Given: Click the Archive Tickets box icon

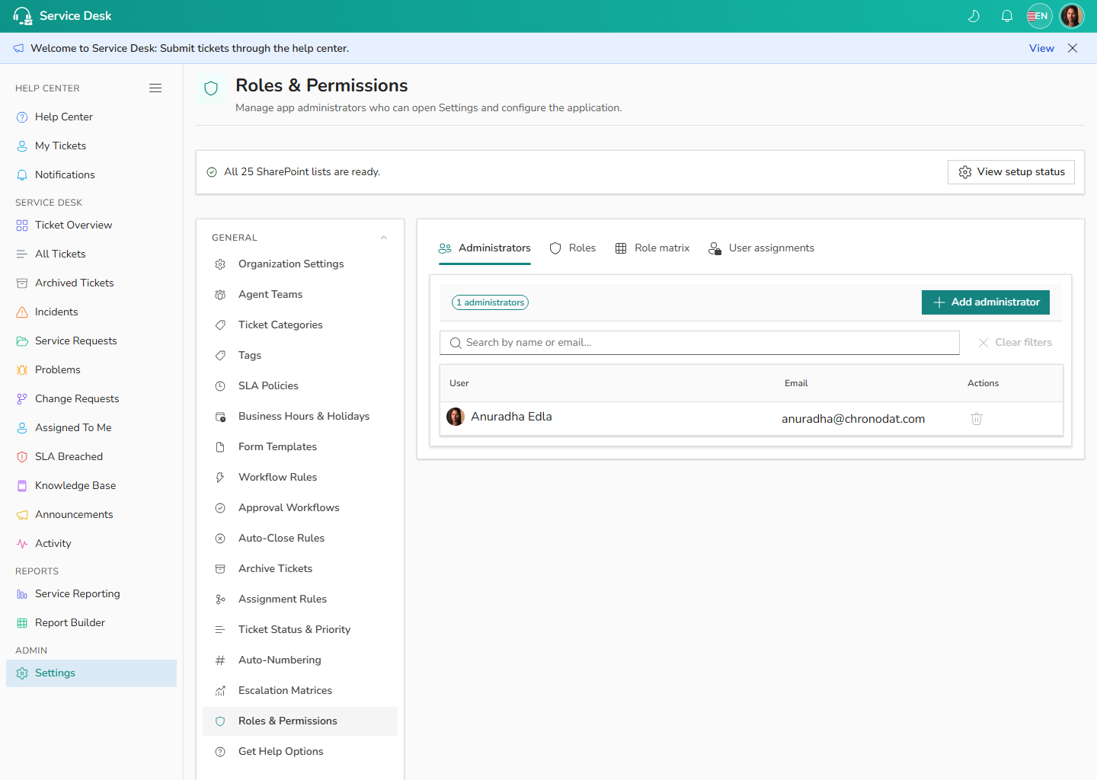Looking at the screenshot, I should pyautogui.click(x=220, y=568).
